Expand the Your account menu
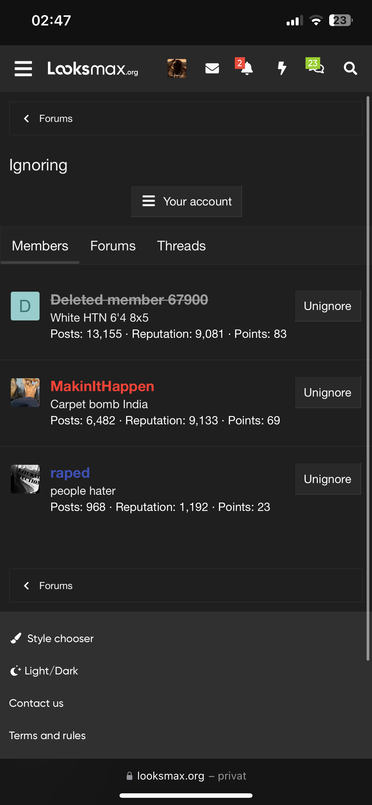Viewport: 372px width, 805px height. tap(186, 201)
